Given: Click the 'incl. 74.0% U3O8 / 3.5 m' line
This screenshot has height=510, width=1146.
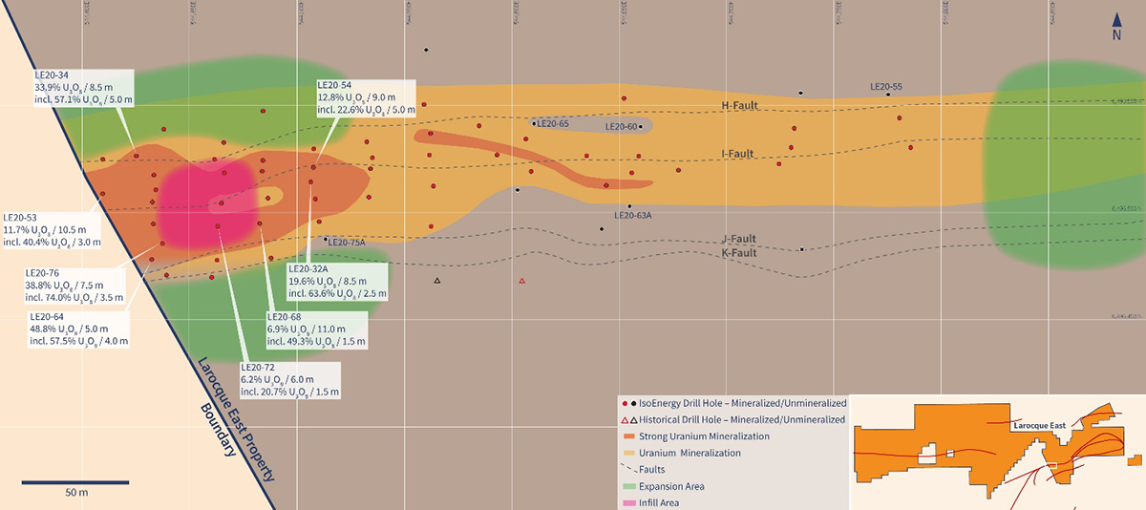Looking at the screenshot, I should pos(73,296).
